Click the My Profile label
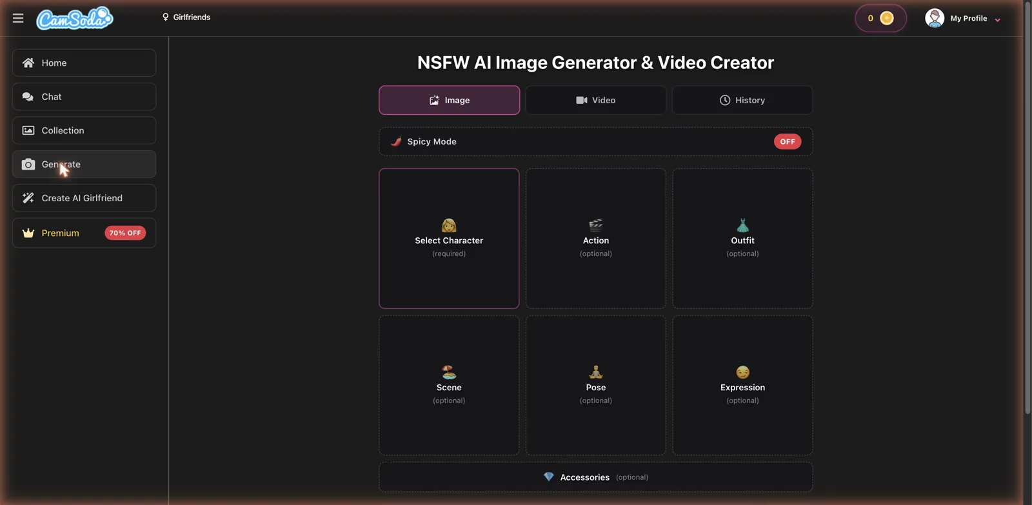The image size is (1032, 505). 968,19
